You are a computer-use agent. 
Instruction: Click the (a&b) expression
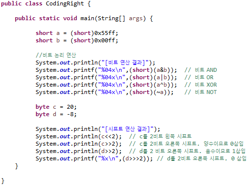162,70
